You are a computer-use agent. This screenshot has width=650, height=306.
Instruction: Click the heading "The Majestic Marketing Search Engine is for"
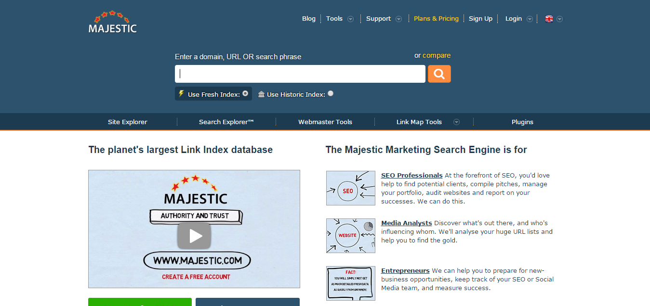coord(426,150)
